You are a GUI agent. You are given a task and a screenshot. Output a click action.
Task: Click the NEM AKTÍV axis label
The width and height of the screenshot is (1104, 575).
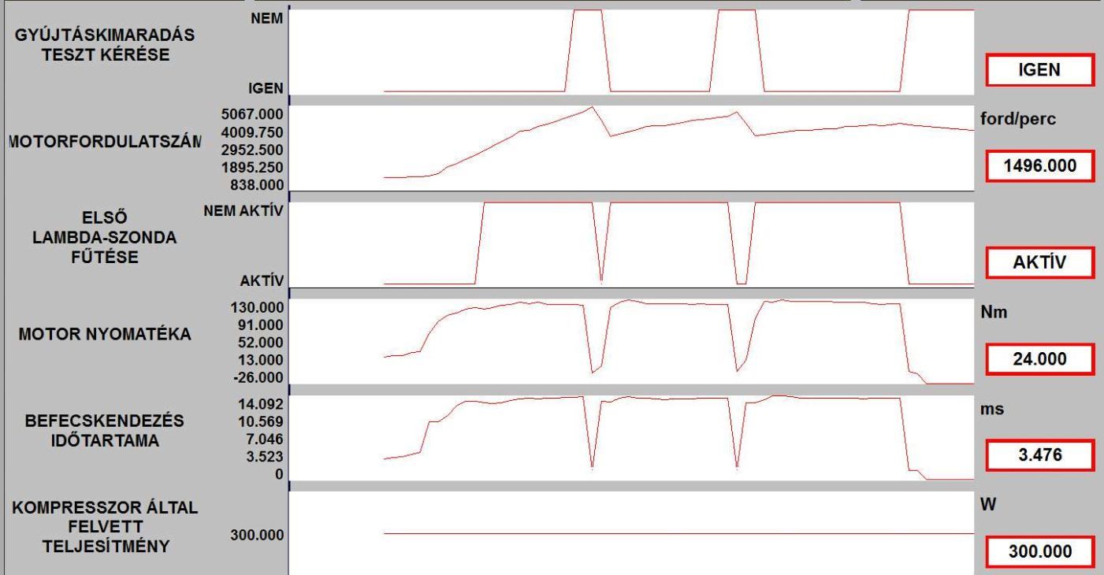click(x=243, y=210)
